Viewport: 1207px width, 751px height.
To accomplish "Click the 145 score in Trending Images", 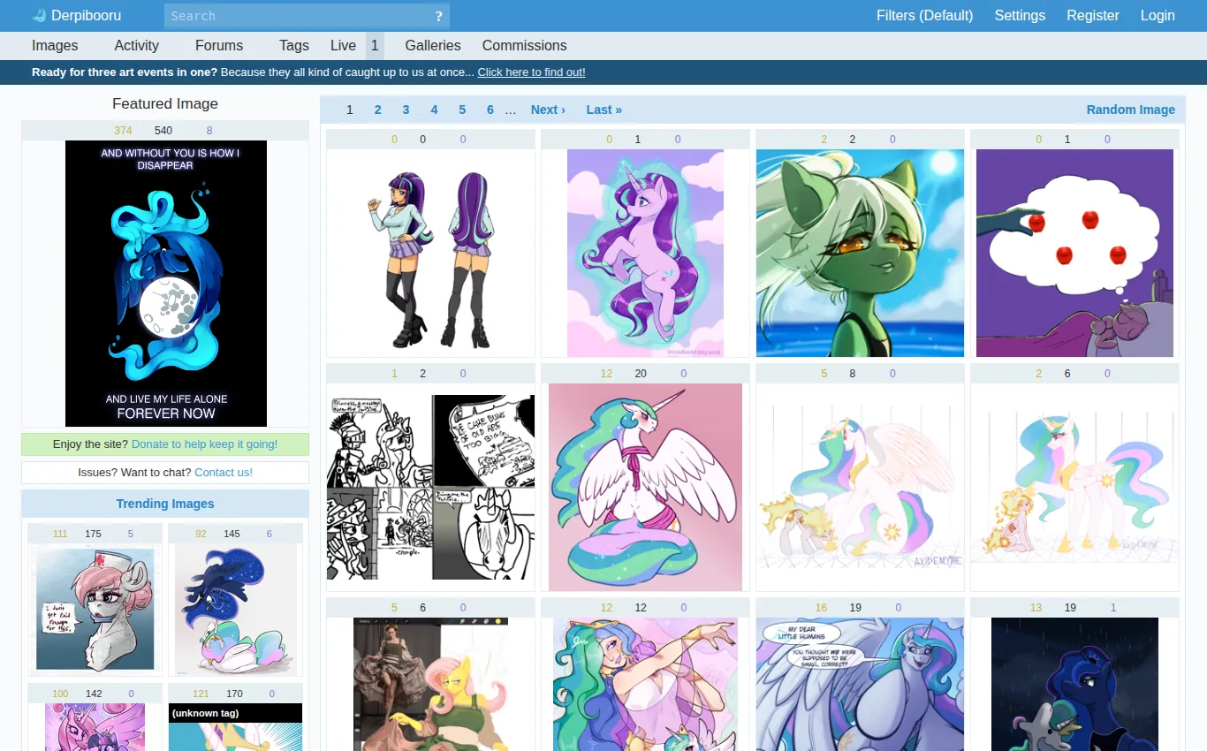I will coord(232,534).
